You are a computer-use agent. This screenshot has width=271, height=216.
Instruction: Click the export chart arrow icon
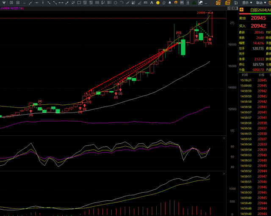pos(200,3)
